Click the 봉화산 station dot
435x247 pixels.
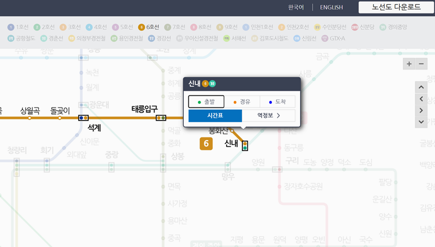pyautogui.click(x=232, y=130)
